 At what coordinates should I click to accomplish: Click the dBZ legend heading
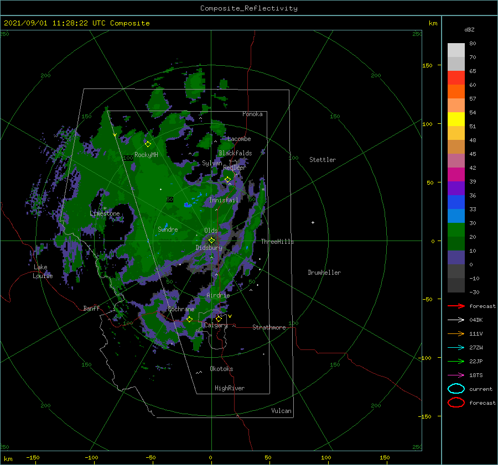469,29
